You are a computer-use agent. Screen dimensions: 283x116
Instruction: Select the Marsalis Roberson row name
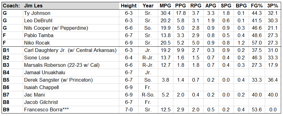click(71, 65)
